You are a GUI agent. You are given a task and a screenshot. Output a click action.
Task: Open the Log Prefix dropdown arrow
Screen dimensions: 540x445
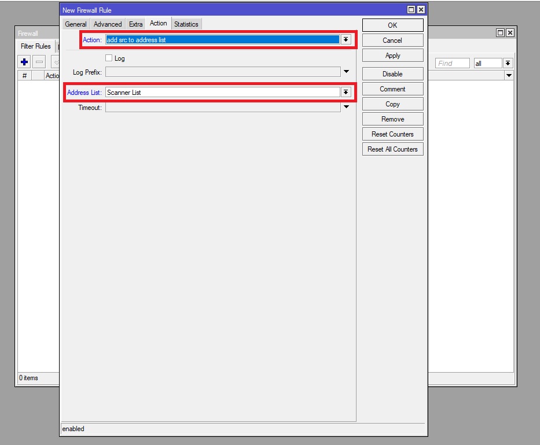[346, 71]
